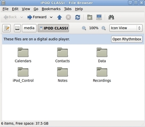Select the Recordings folder icon
The image size is (145, 127).
click(x=102, y=72)
